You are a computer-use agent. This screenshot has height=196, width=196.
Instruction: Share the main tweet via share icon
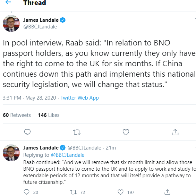point(175,132)
